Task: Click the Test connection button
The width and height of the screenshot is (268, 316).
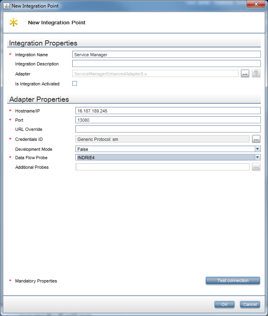Action: (233, 281)
